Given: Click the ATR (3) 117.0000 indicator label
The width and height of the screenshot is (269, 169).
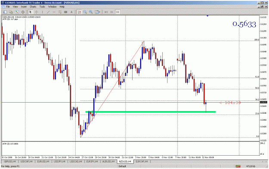Looking at the screenshot, I should [10, 144].
